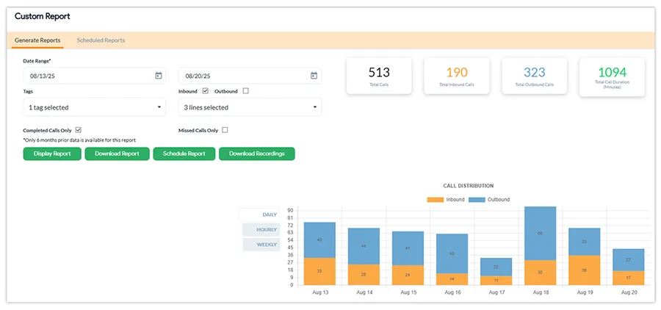This screenshot has width=661, height=310.
Task: Click the Aug 20 inbound bar labeled 17
Action: click(629, 278)
